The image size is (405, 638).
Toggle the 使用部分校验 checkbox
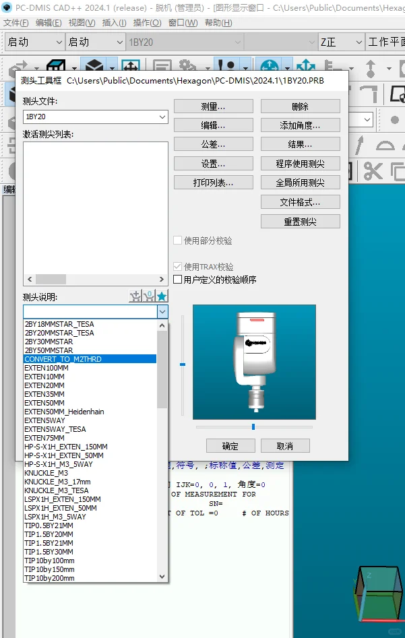pyautogui.click(x=177, y=241)
